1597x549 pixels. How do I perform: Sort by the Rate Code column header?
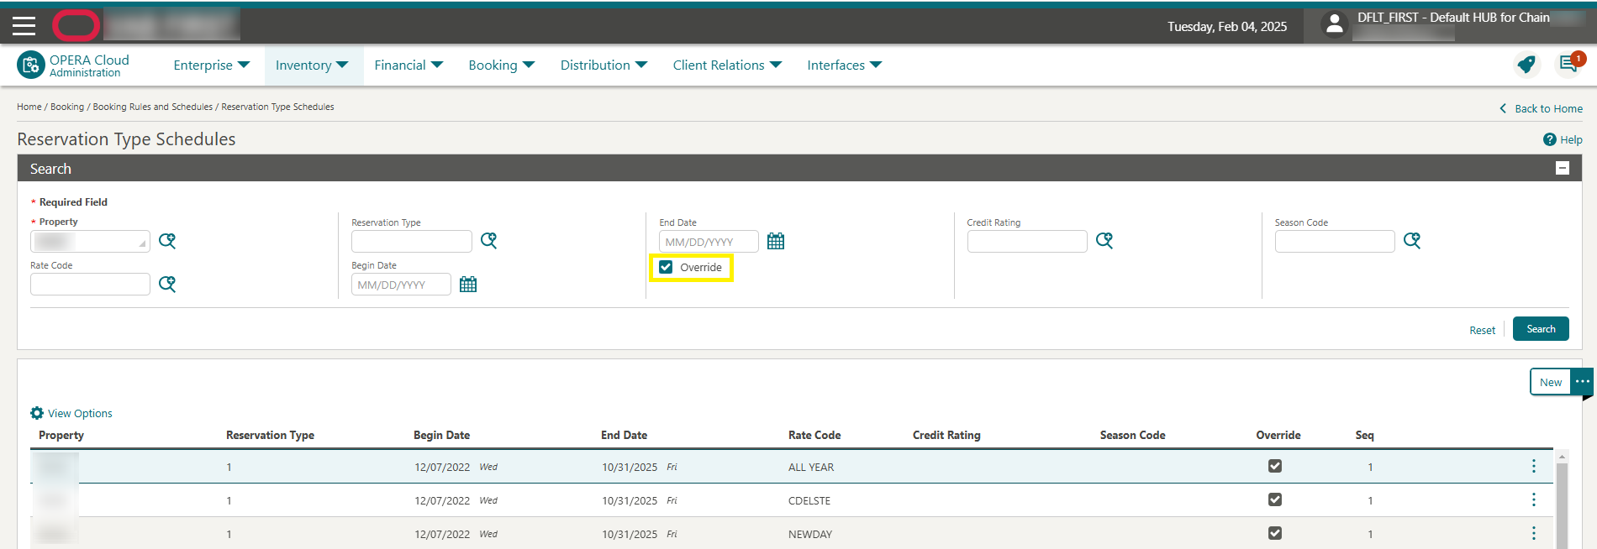[x=814, y=435]
